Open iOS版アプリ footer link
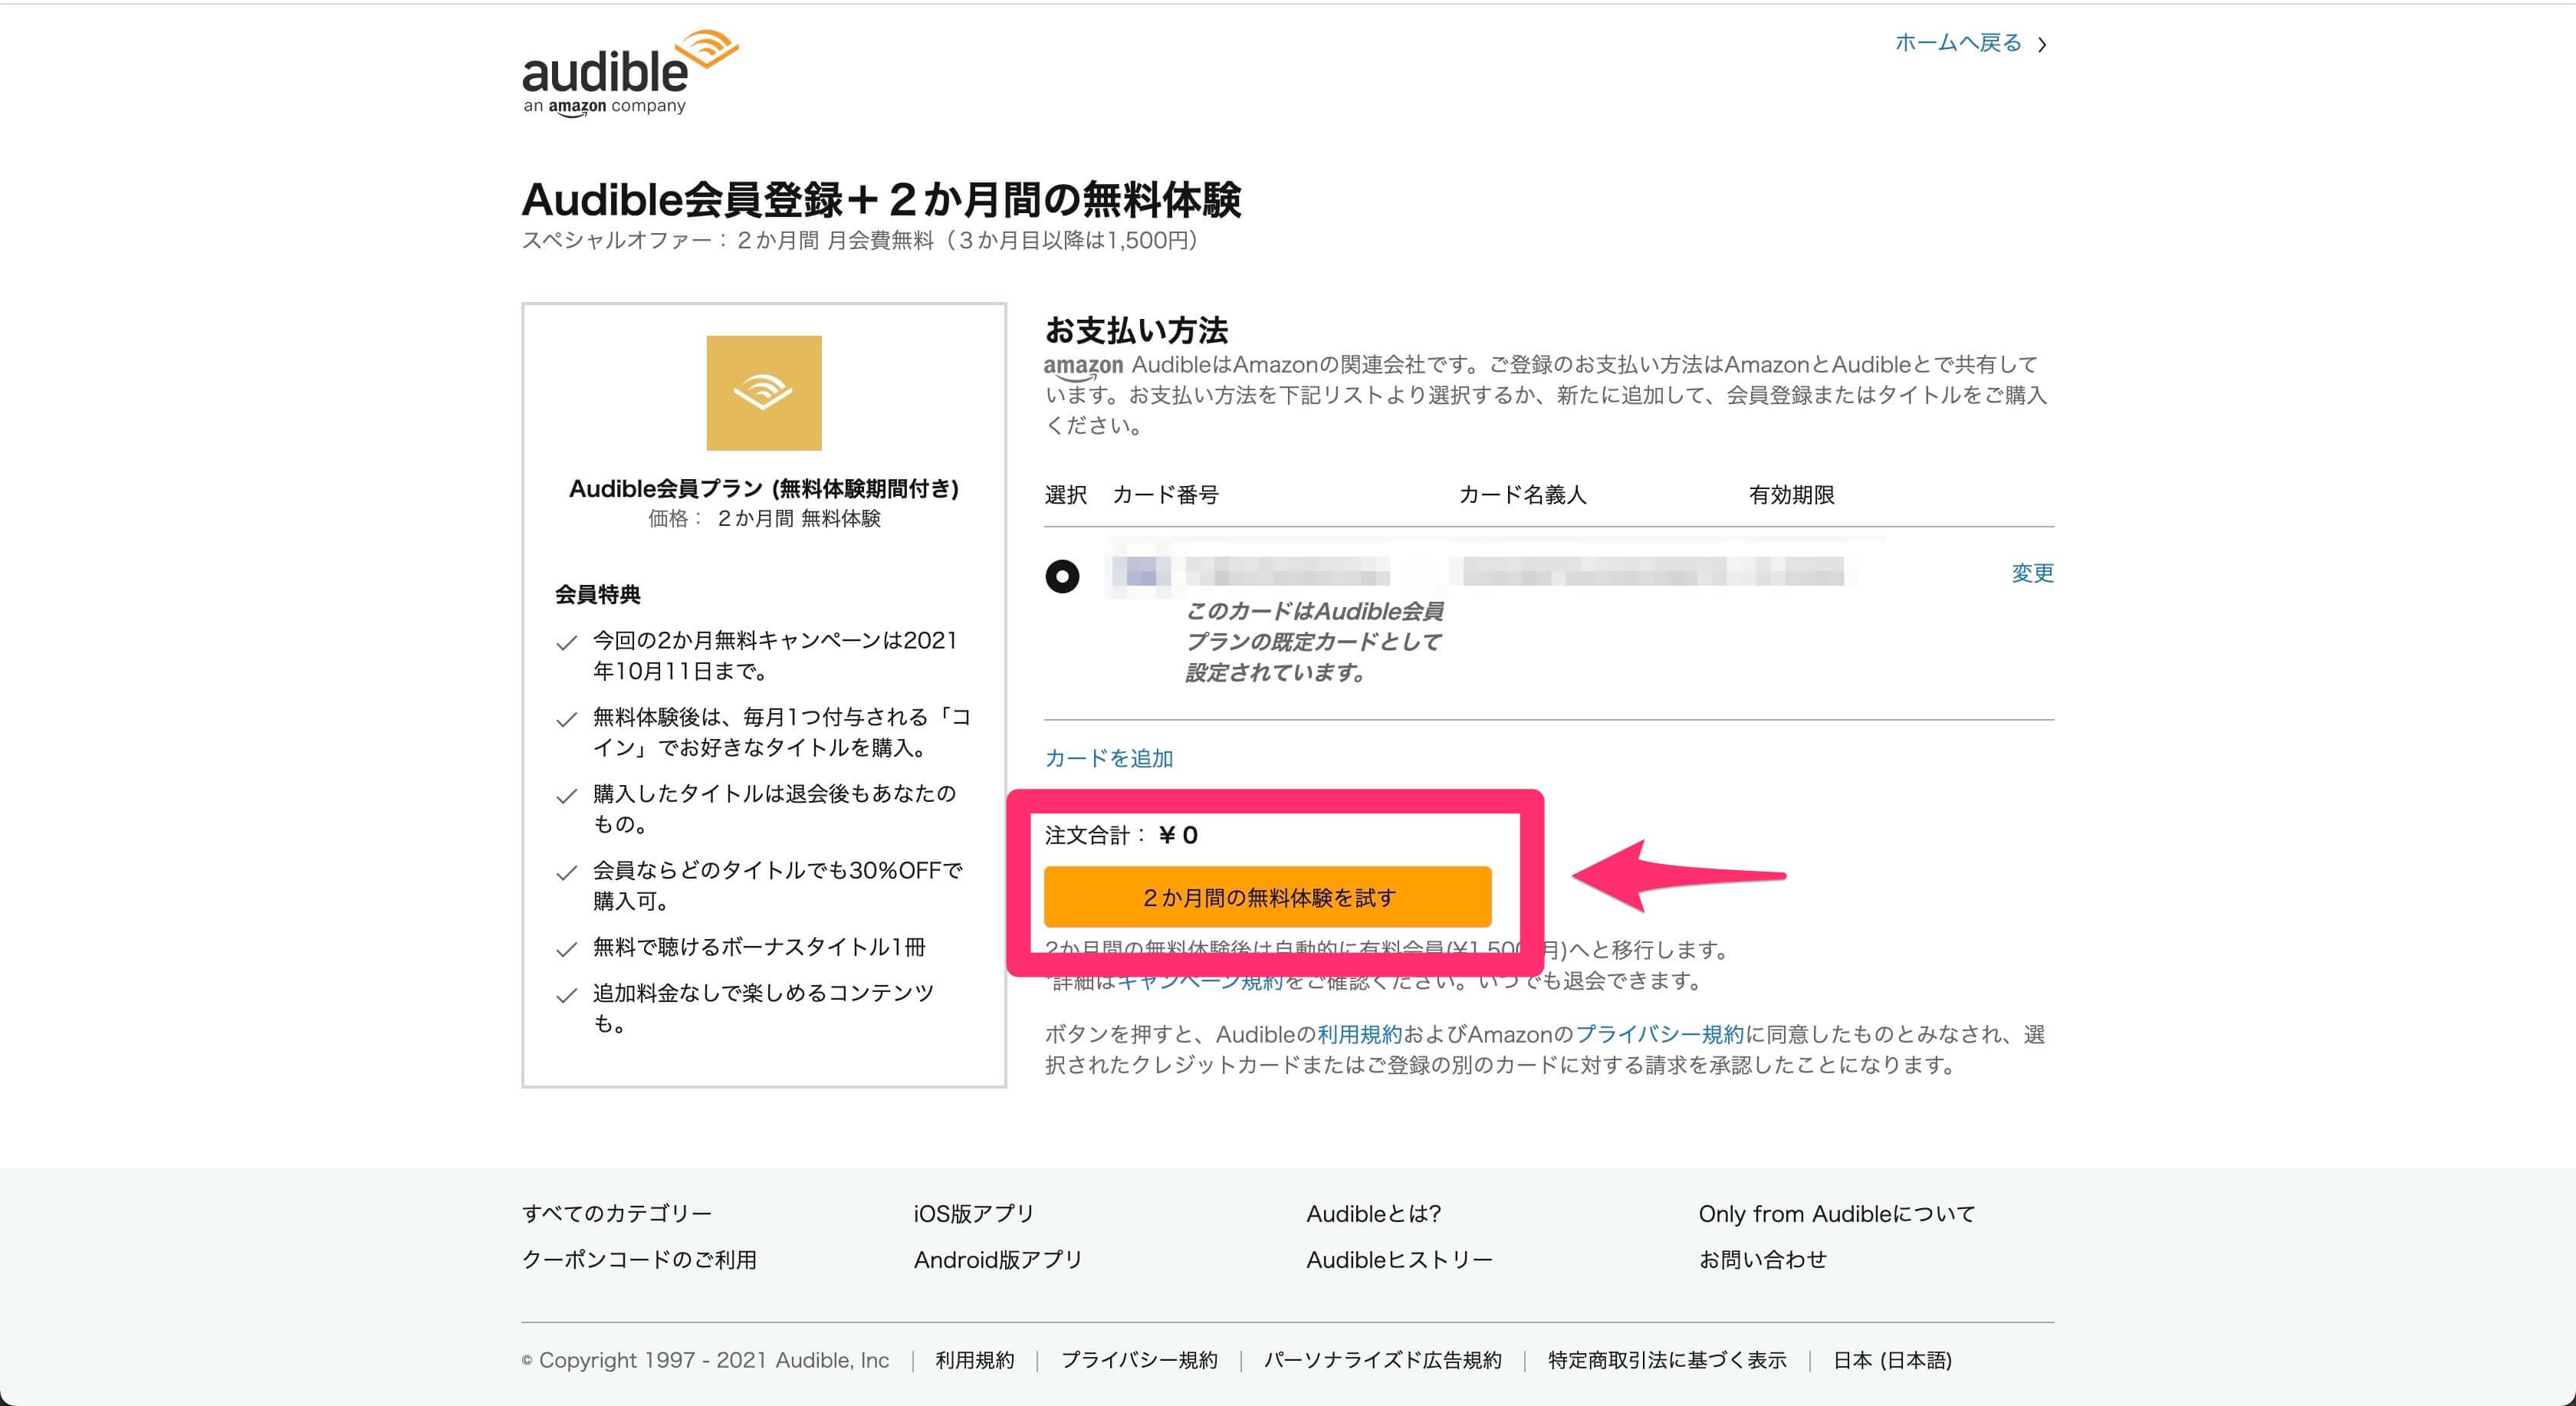 (974, 1213)
